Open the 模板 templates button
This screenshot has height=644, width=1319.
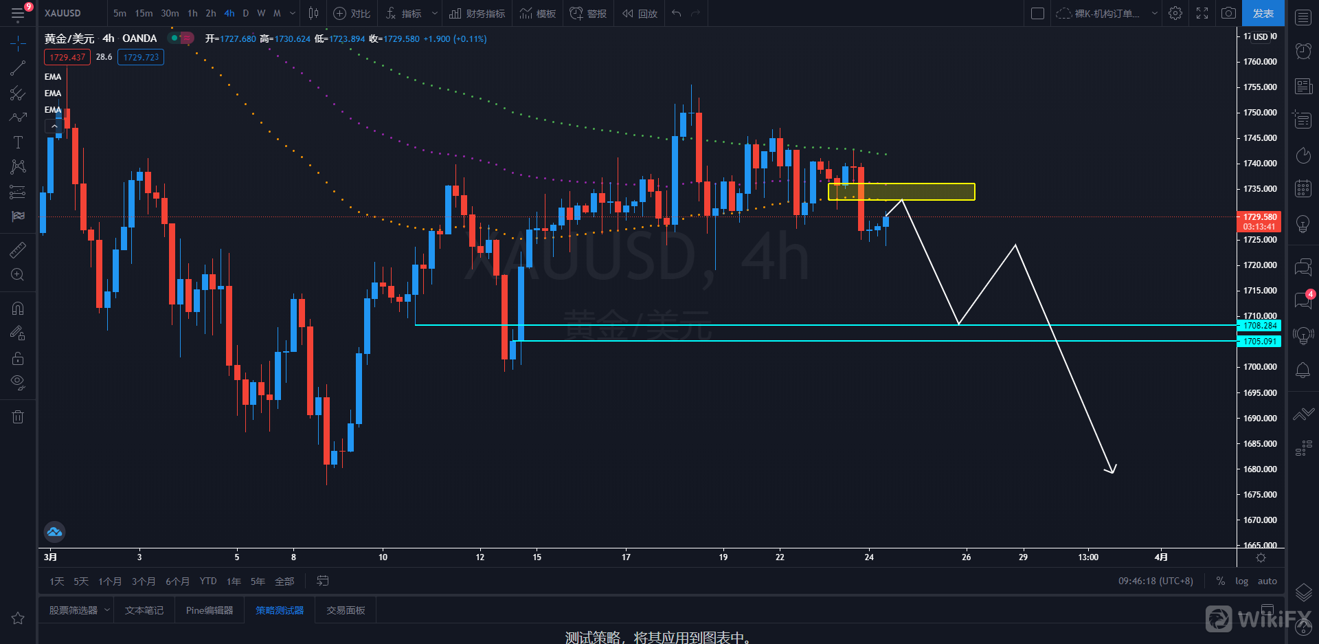coord(538,13)
